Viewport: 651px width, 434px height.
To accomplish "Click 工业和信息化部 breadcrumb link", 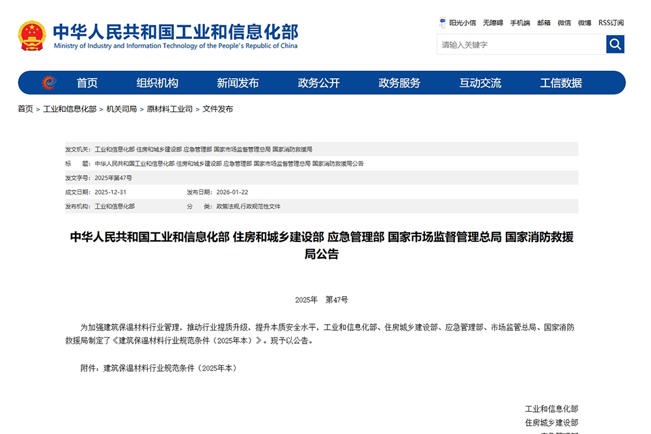I will click(70, 109).
